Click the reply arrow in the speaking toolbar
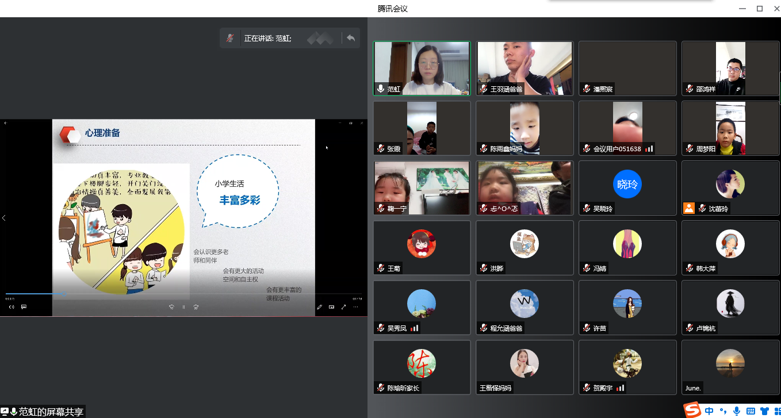 click(x=351, y=39)
